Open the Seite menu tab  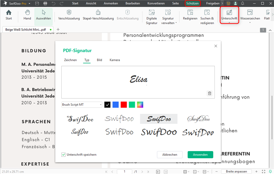[175, 3]
